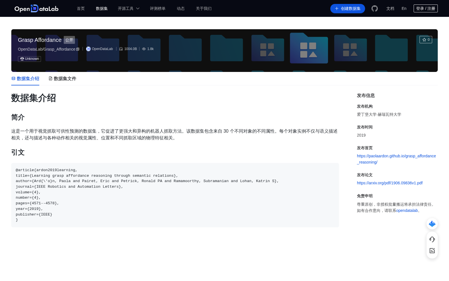
Task: Click the citation year={2019} line
Action: (29, 209)
